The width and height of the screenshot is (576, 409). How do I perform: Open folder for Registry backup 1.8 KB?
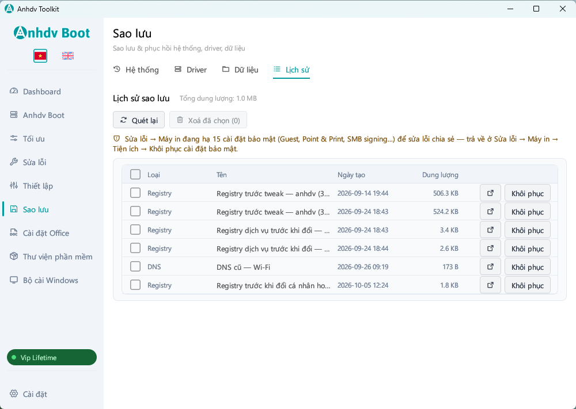[x=490, y=285]
